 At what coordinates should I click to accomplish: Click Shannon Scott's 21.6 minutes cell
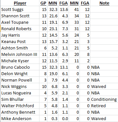pos(53,16)
